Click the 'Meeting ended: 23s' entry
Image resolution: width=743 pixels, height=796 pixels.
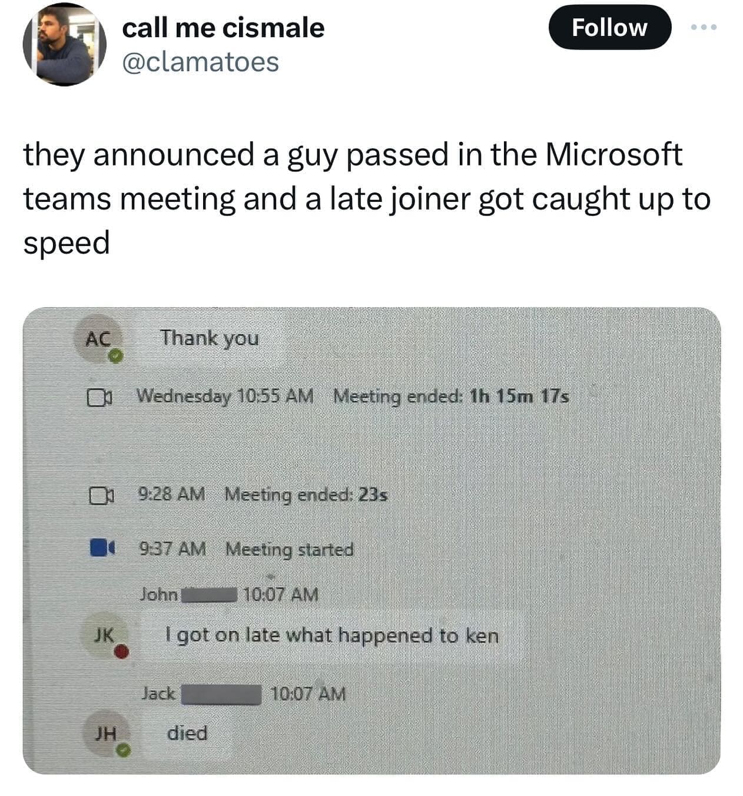306,495
